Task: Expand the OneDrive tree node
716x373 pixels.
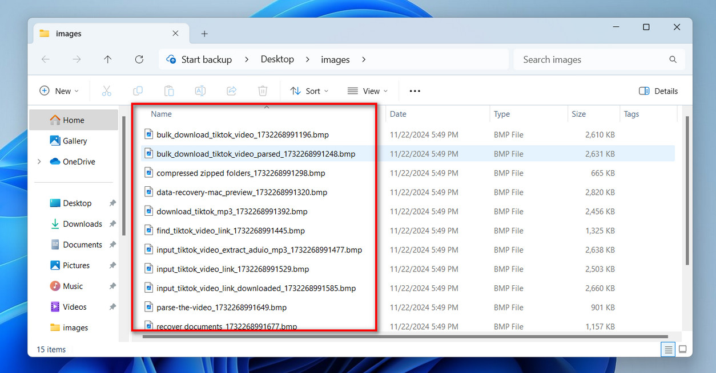Action: click(39, 162)
